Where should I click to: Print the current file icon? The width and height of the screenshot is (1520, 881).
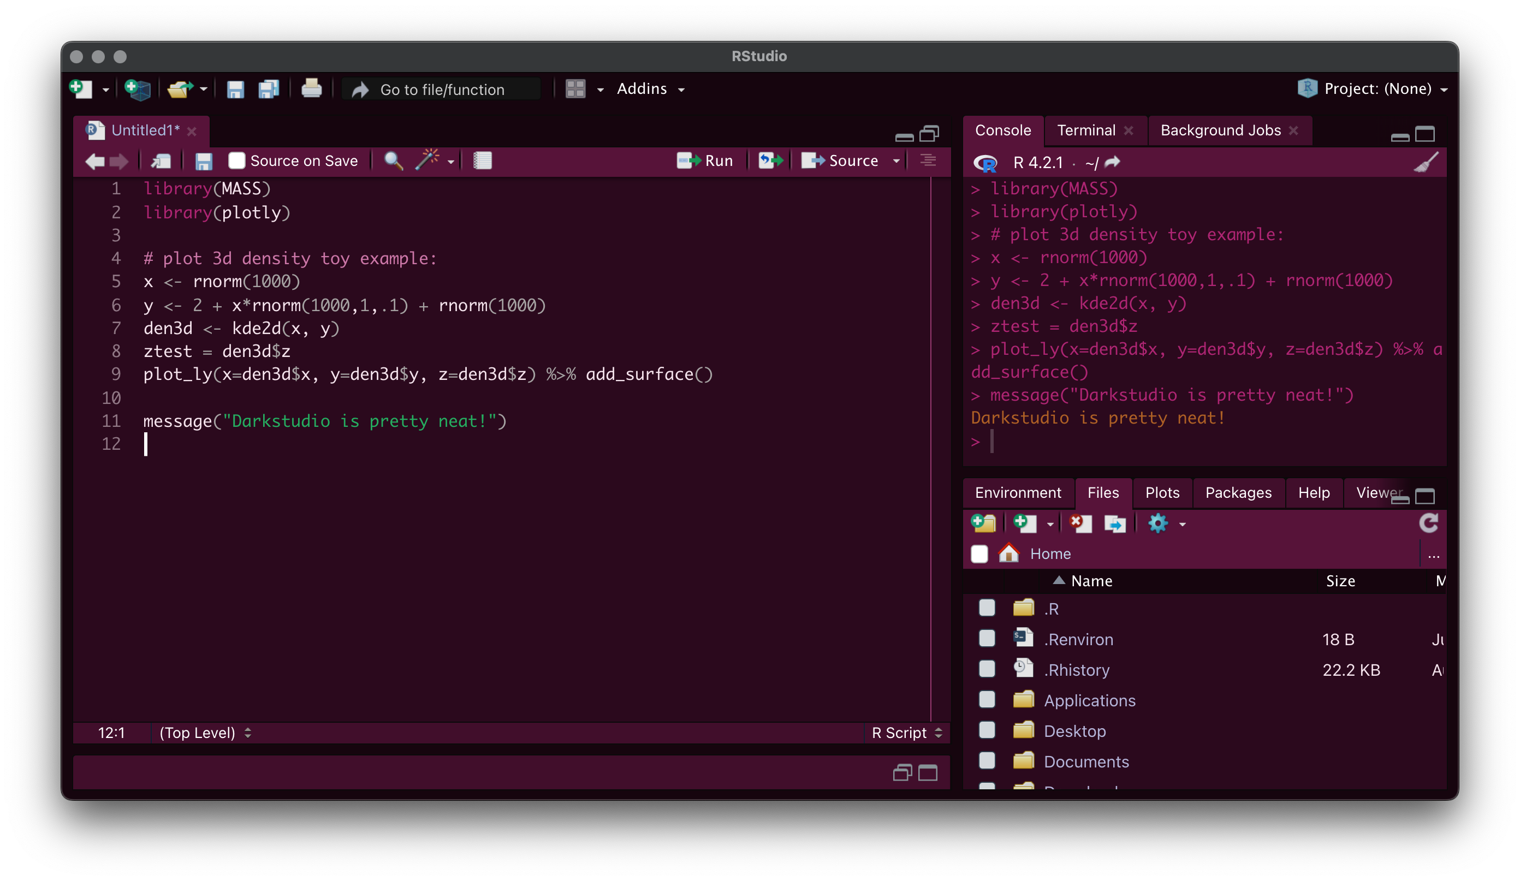312,88
